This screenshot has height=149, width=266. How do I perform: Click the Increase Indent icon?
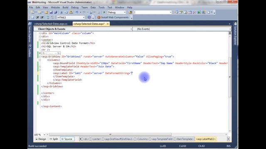coord(42,17)
